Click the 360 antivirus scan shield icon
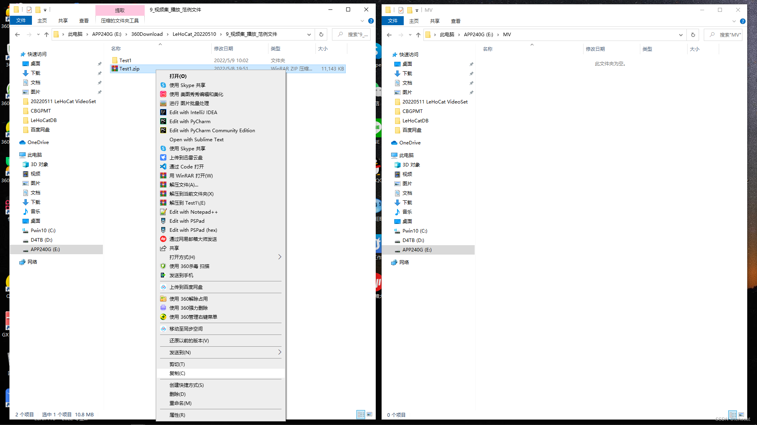Screen dimensions: 757x425 pos(163,266)
